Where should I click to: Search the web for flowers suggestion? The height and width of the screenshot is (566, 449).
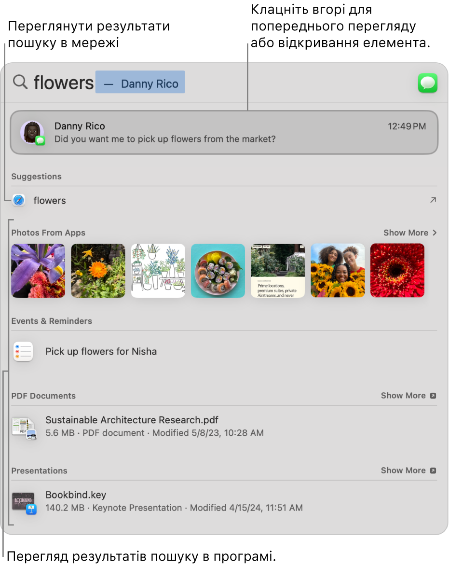tap(224, 200)
